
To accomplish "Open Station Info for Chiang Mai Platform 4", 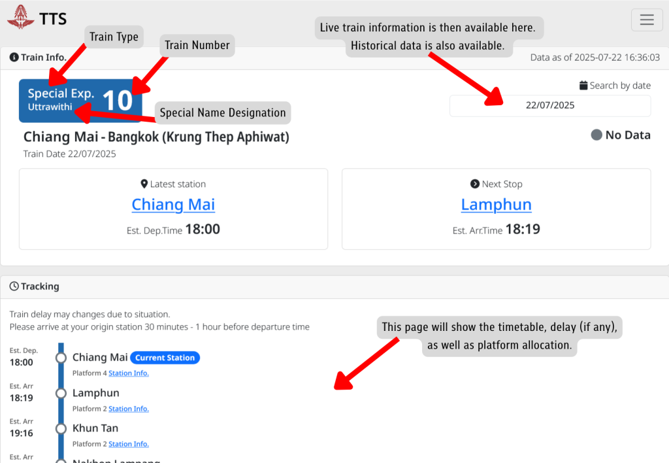I will [x=129, y=373].
